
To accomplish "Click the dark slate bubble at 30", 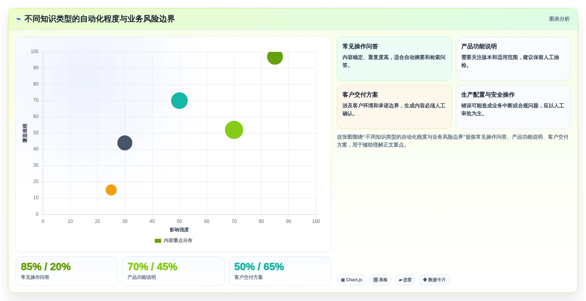I will tap(125, 143).
